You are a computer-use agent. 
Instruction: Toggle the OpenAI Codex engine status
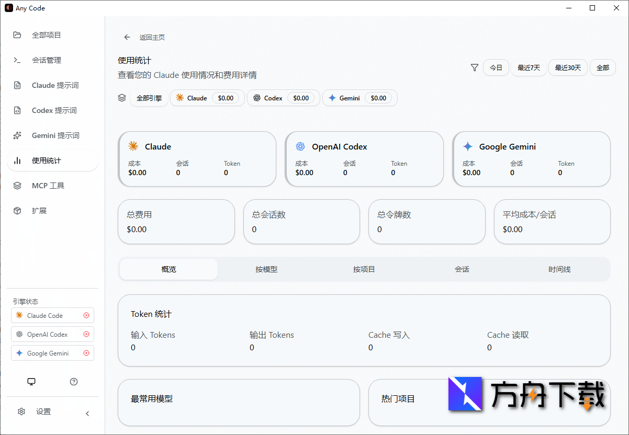[x=86, y=334]
